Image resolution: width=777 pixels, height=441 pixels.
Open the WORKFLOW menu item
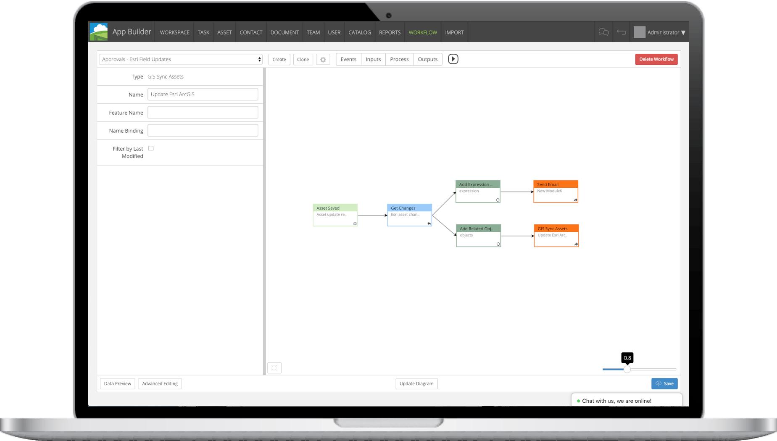pyautogui.click(x=422, y=32)
